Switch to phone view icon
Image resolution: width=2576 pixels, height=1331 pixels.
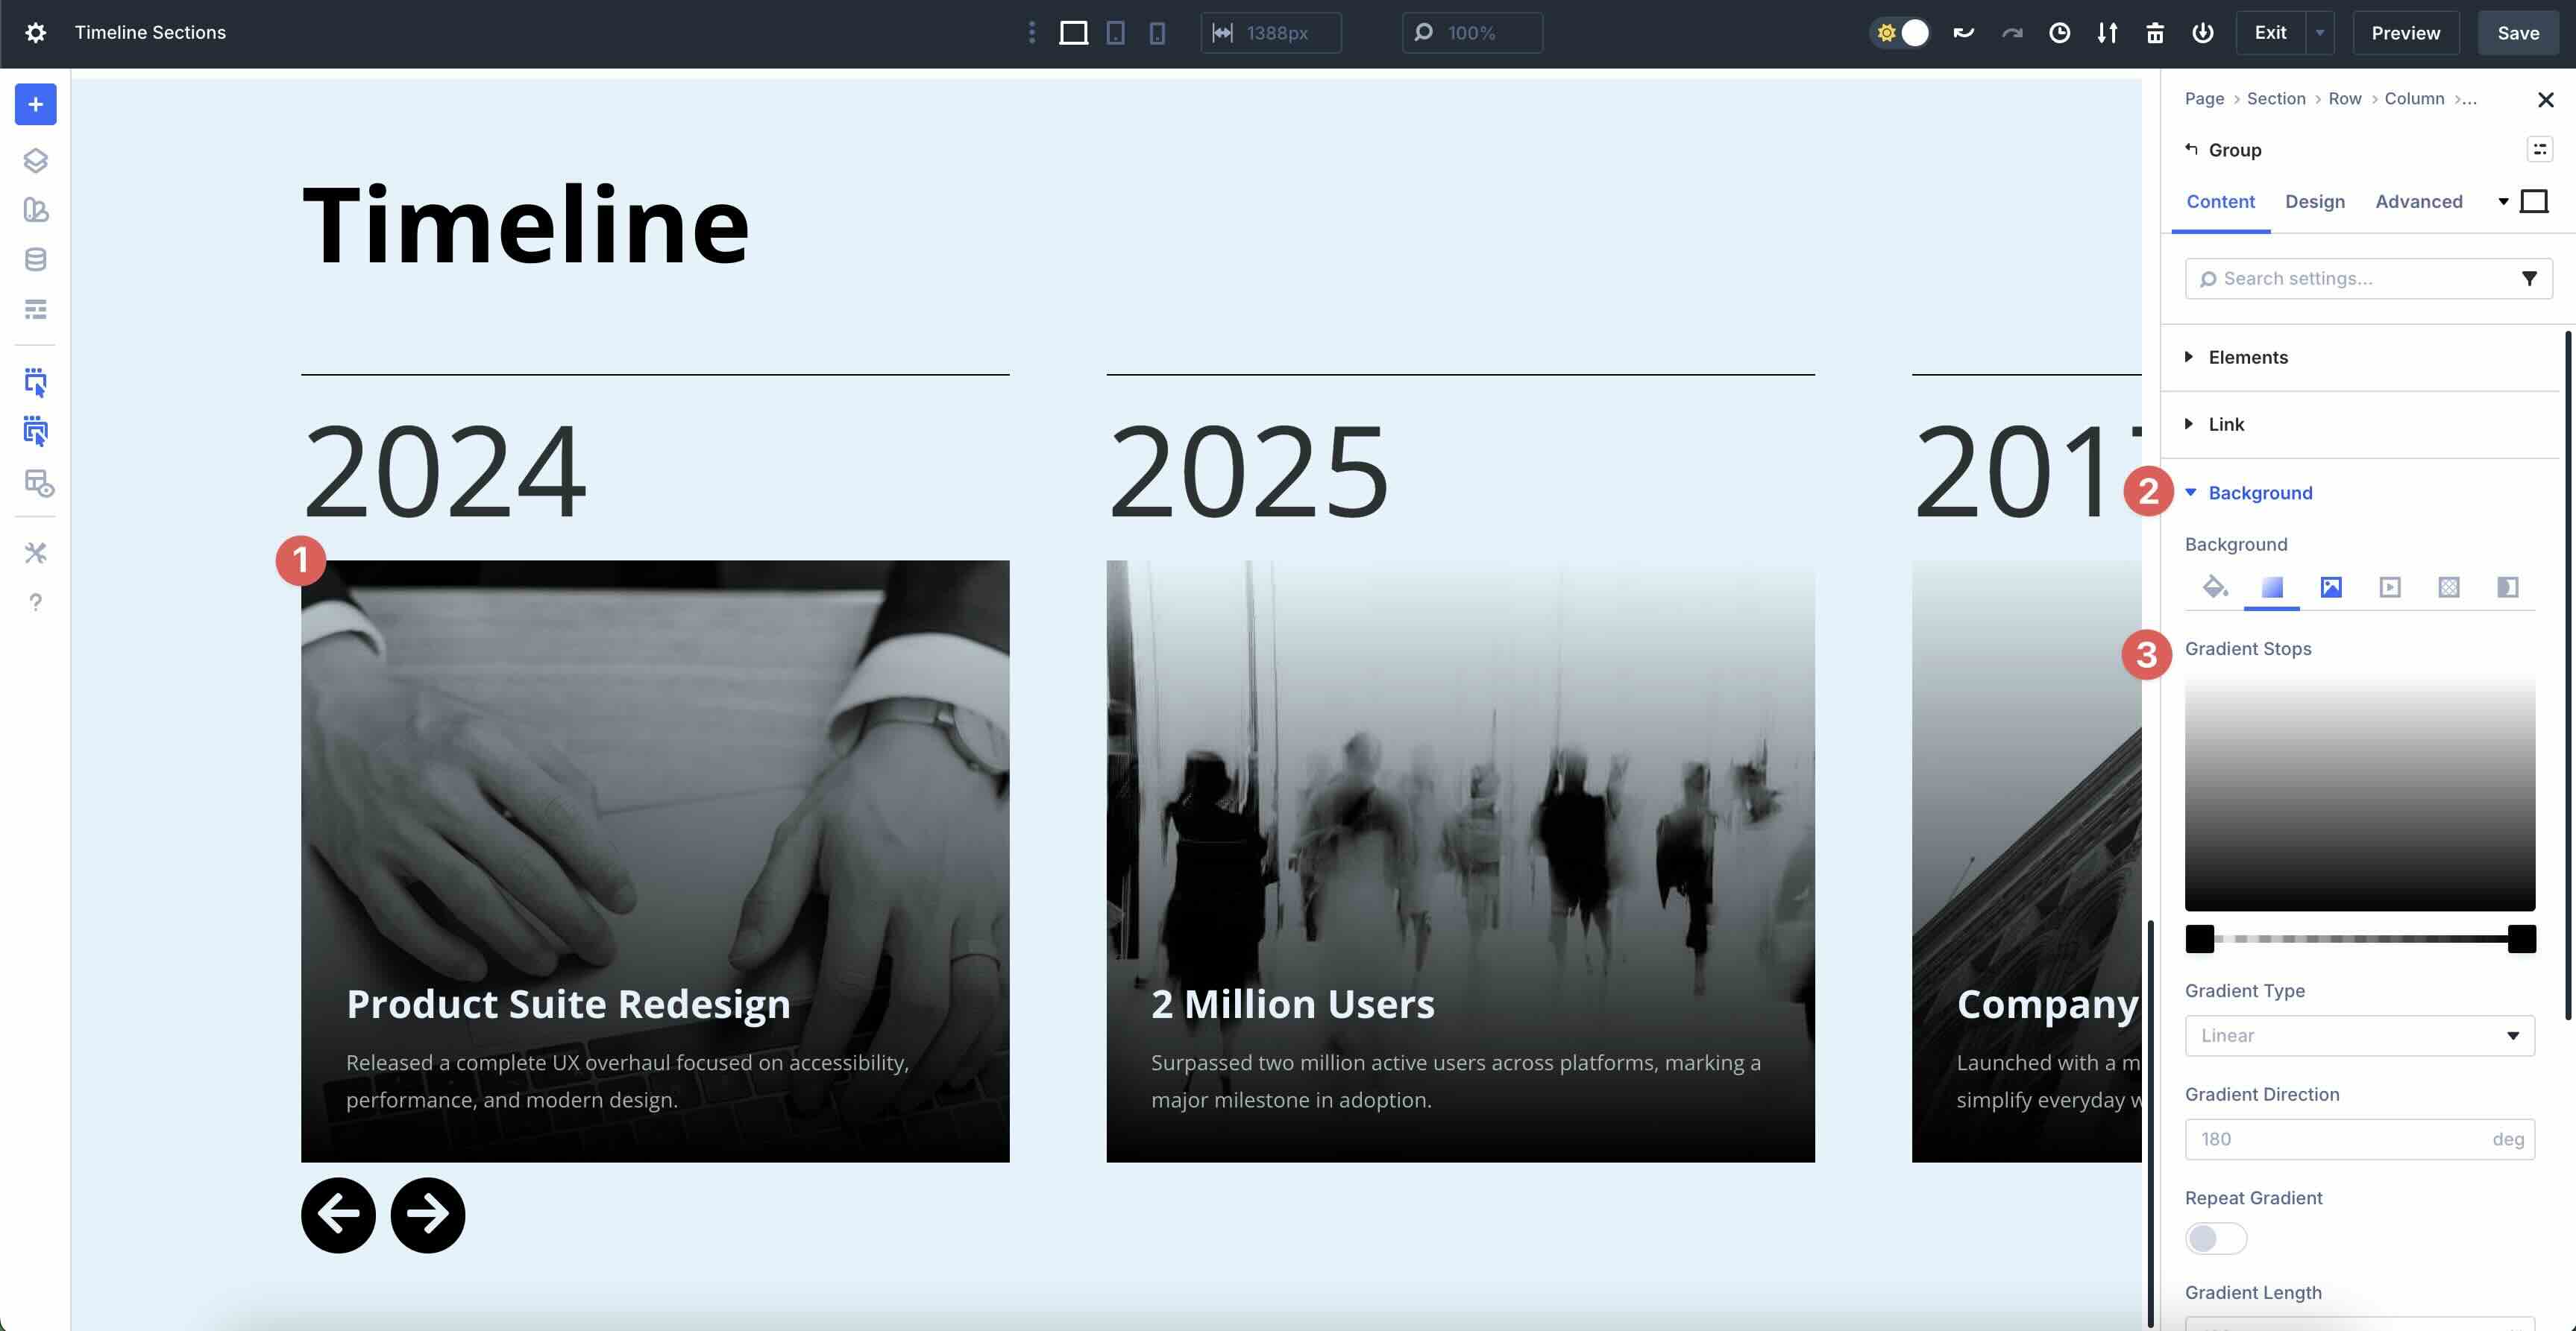(x=1157, y=33)
